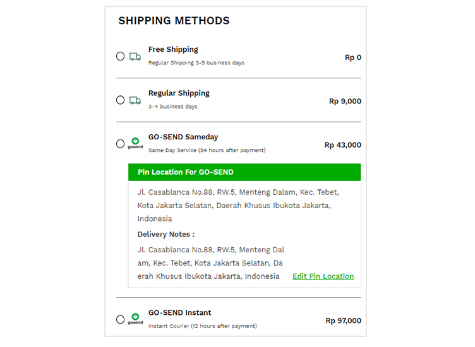Image resolution: width=475 pixels, height=347 pixels.
Task: Select the Regular Shipping radio button
Action: click(120, 100)
